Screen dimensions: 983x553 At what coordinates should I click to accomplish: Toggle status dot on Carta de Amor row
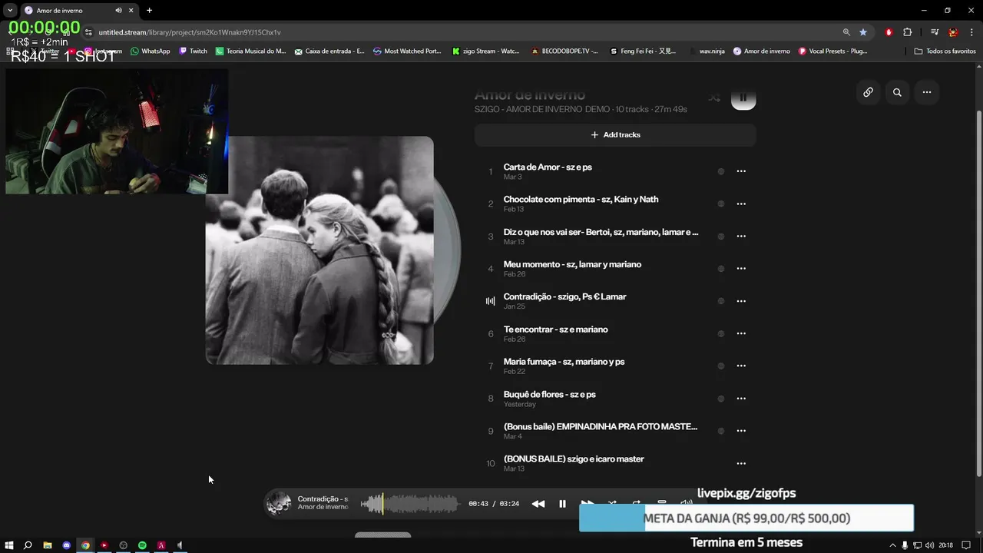720,171
